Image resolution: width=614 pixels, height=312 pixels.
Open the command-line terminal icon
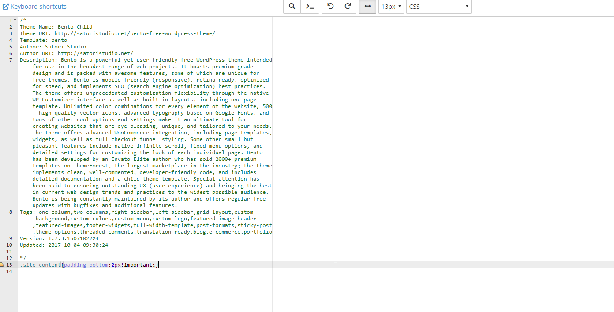310,7
